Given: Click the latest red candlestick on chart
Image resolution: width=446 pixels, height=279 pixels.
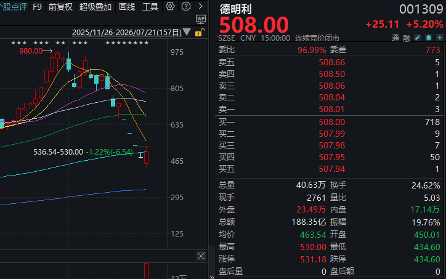Looking at the screenshot, I should tap(146, 157).
